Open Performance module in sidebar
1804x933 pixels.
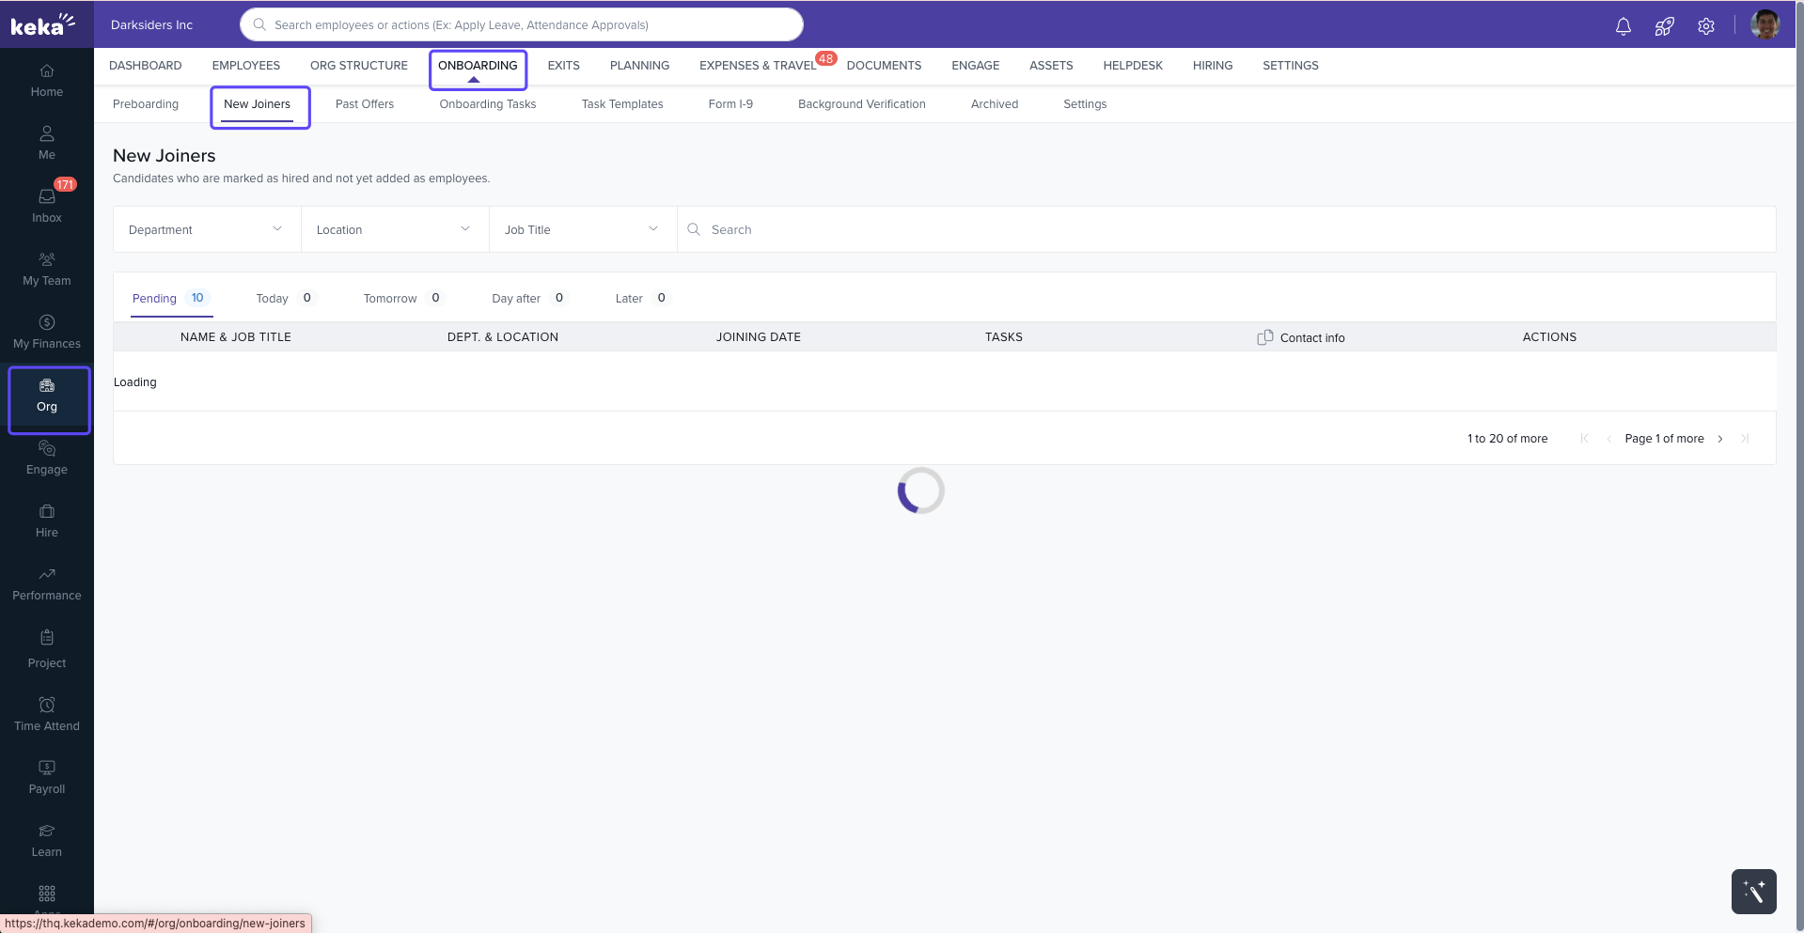[x=47, y=583]
